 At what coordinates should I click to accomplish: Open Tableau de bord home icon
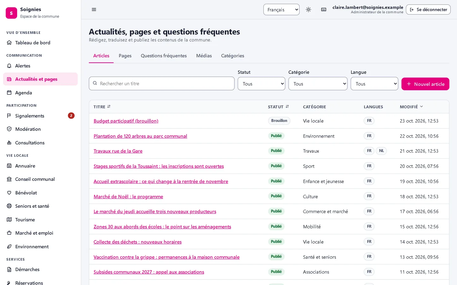(9, 43)
